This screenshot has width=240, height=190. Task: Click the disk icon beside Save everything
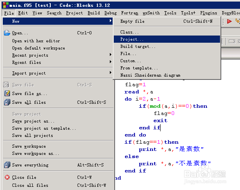tap(6, 165)
